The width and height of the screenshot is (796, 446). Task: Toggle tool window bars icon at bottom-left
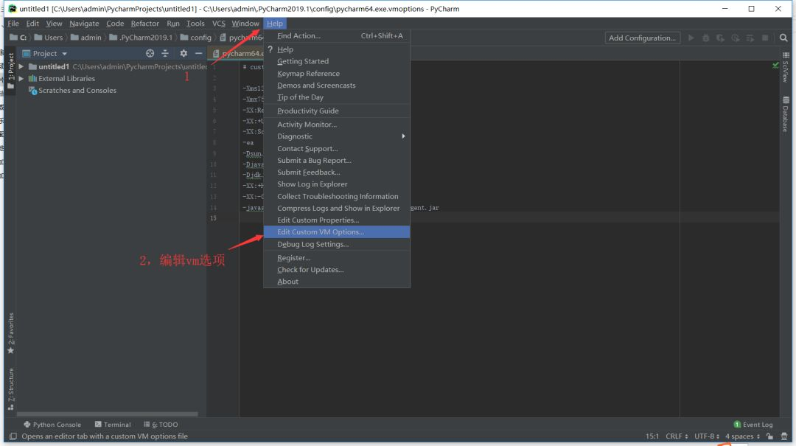pos(13,436)
